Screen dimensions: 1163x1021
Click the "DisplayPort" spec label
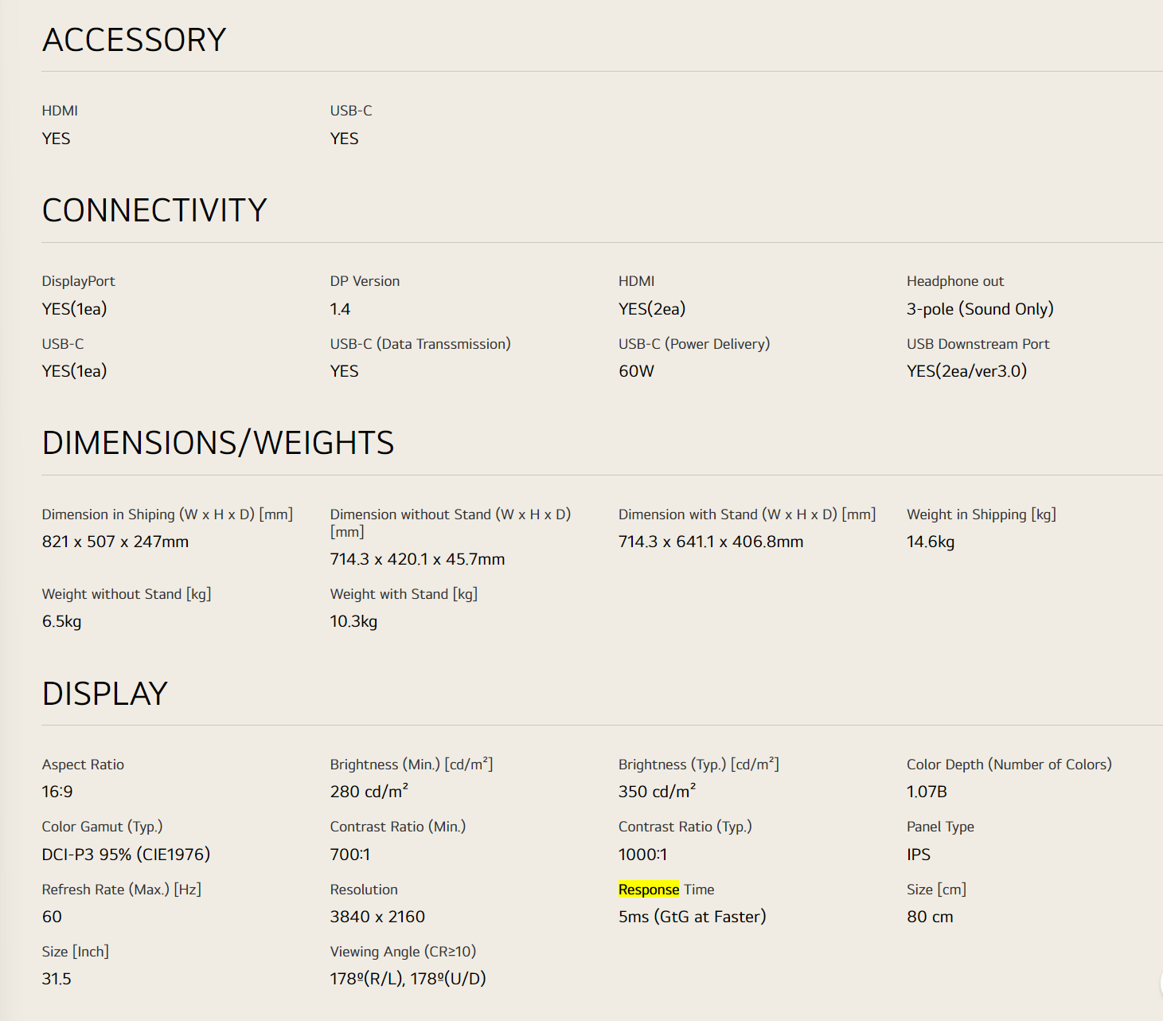tap(79, 281)
